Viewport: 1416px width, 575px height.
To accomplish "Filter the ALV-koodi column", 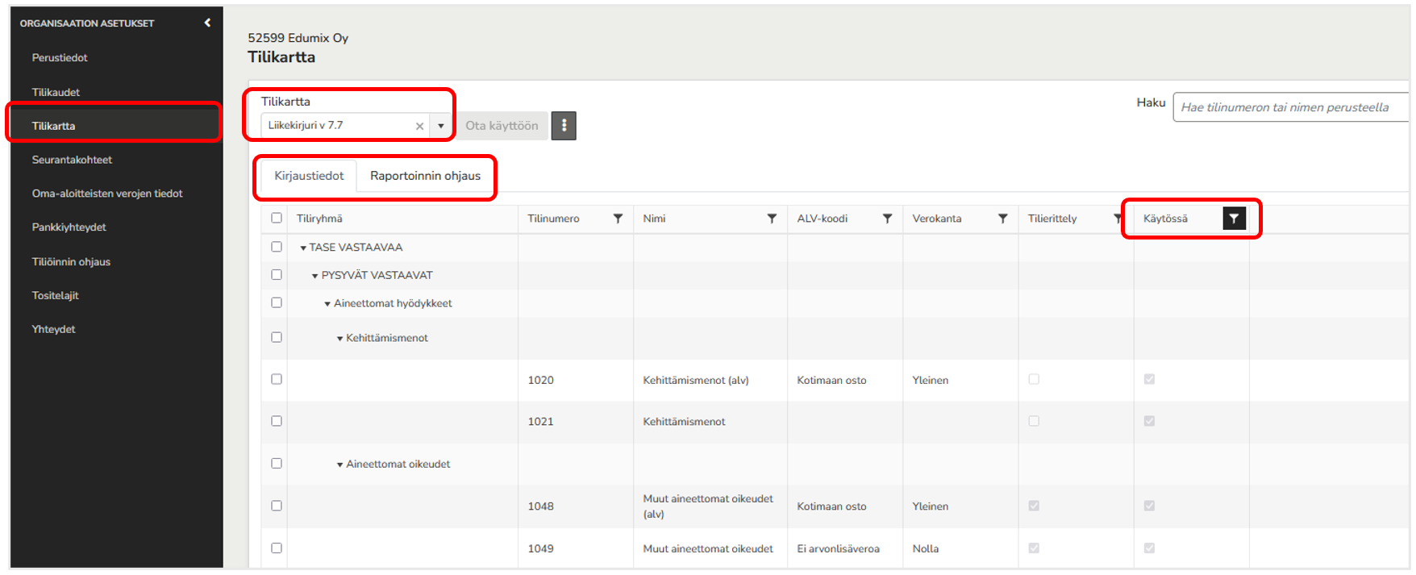I will pos(887,219).
